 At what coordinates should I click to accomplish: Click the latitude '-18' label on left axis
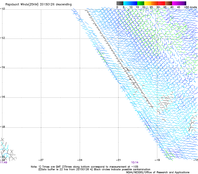(x=2, y=127)
